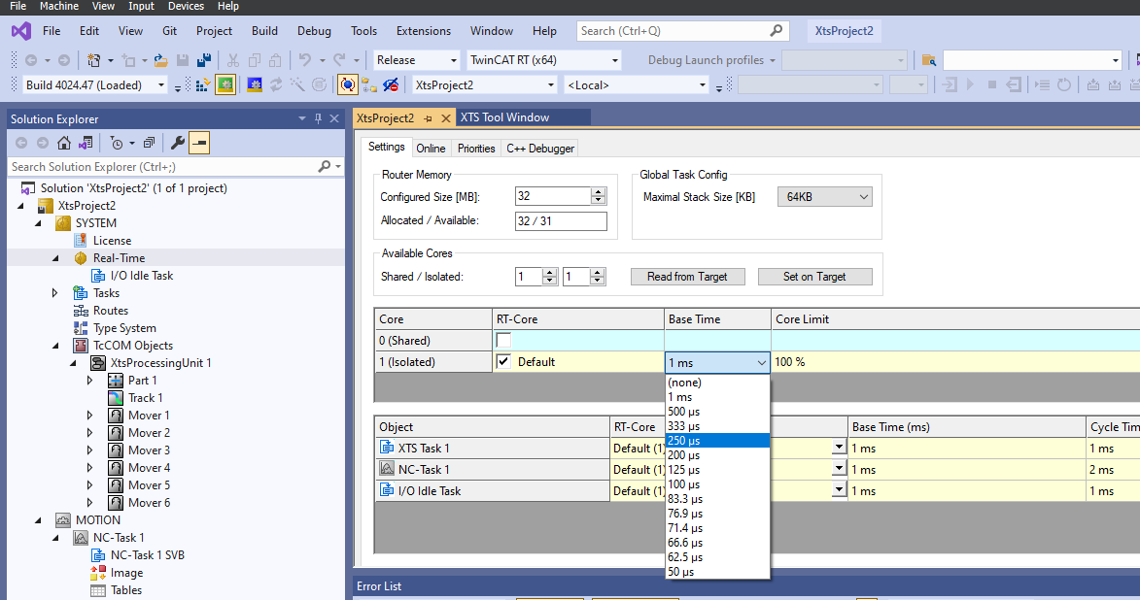Select the License node in the tree

(112, 241)
